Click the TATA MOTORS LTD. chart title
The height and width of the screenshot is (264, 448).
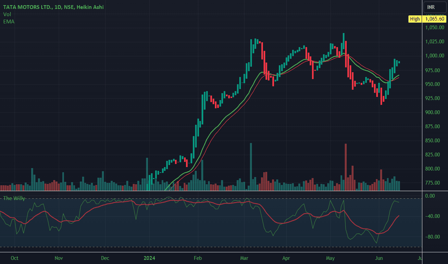pyautogui.click(x=53, y=7)
